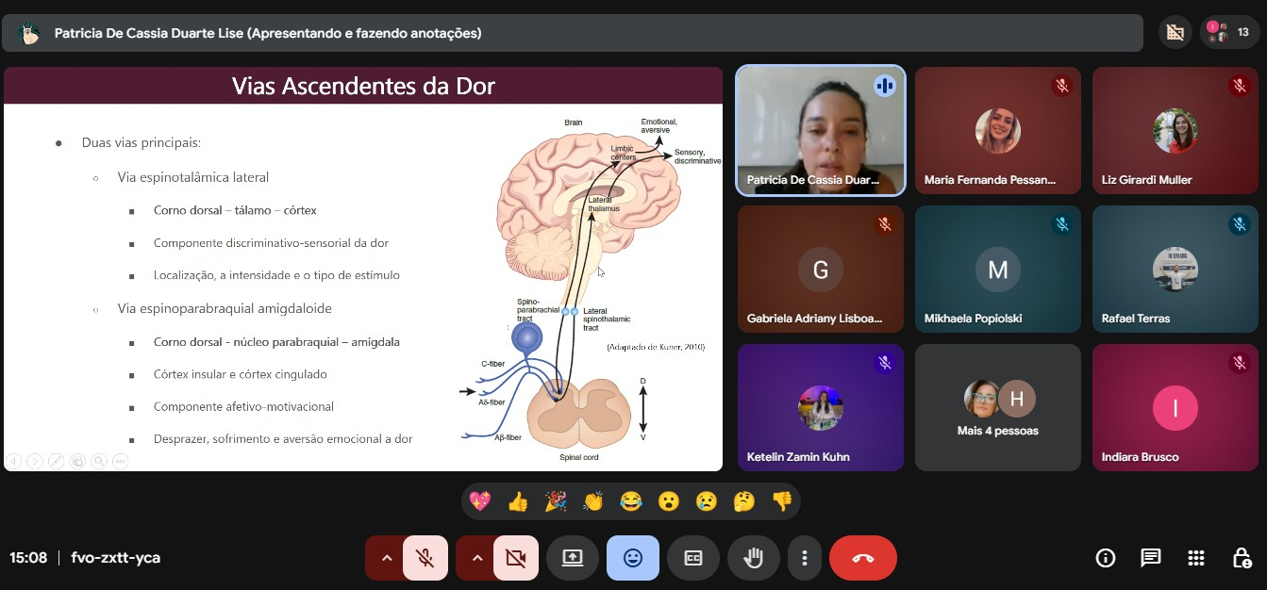This screenshot has height=590, width=1267.
Task: Raise your hand in the meeting
Action: 753,558
